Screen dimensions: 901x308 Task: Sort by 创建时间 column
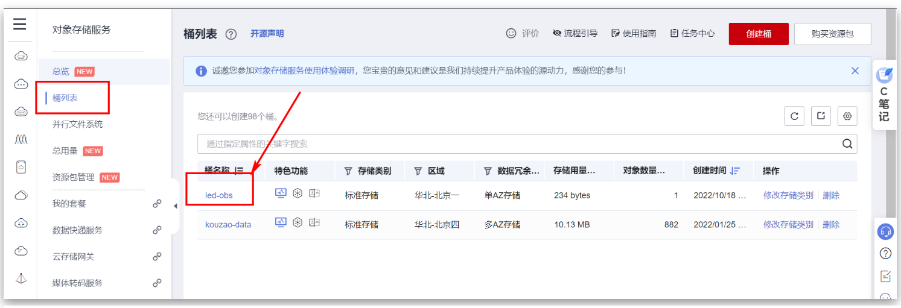(x=734, y=171)
